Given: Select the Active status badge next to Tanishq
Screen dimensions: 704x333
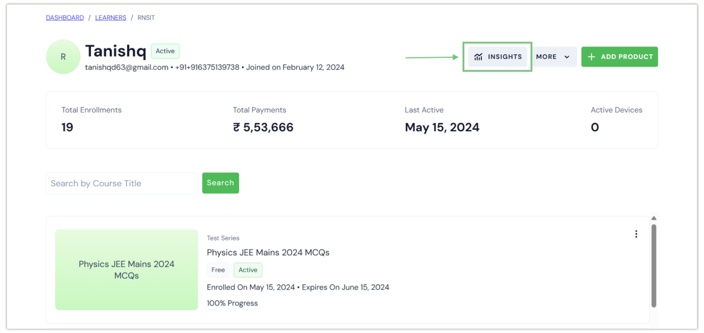Looking at the screenshot, I should point(165,51).
